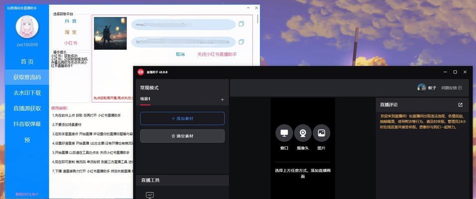The image size is (476, 199).
Task: Click 关闭小红书直播助手
Action: (217, 54)
